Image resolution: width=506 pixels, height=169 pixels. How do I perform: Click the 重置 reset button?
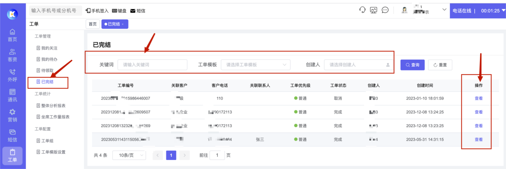pos(440,65)
